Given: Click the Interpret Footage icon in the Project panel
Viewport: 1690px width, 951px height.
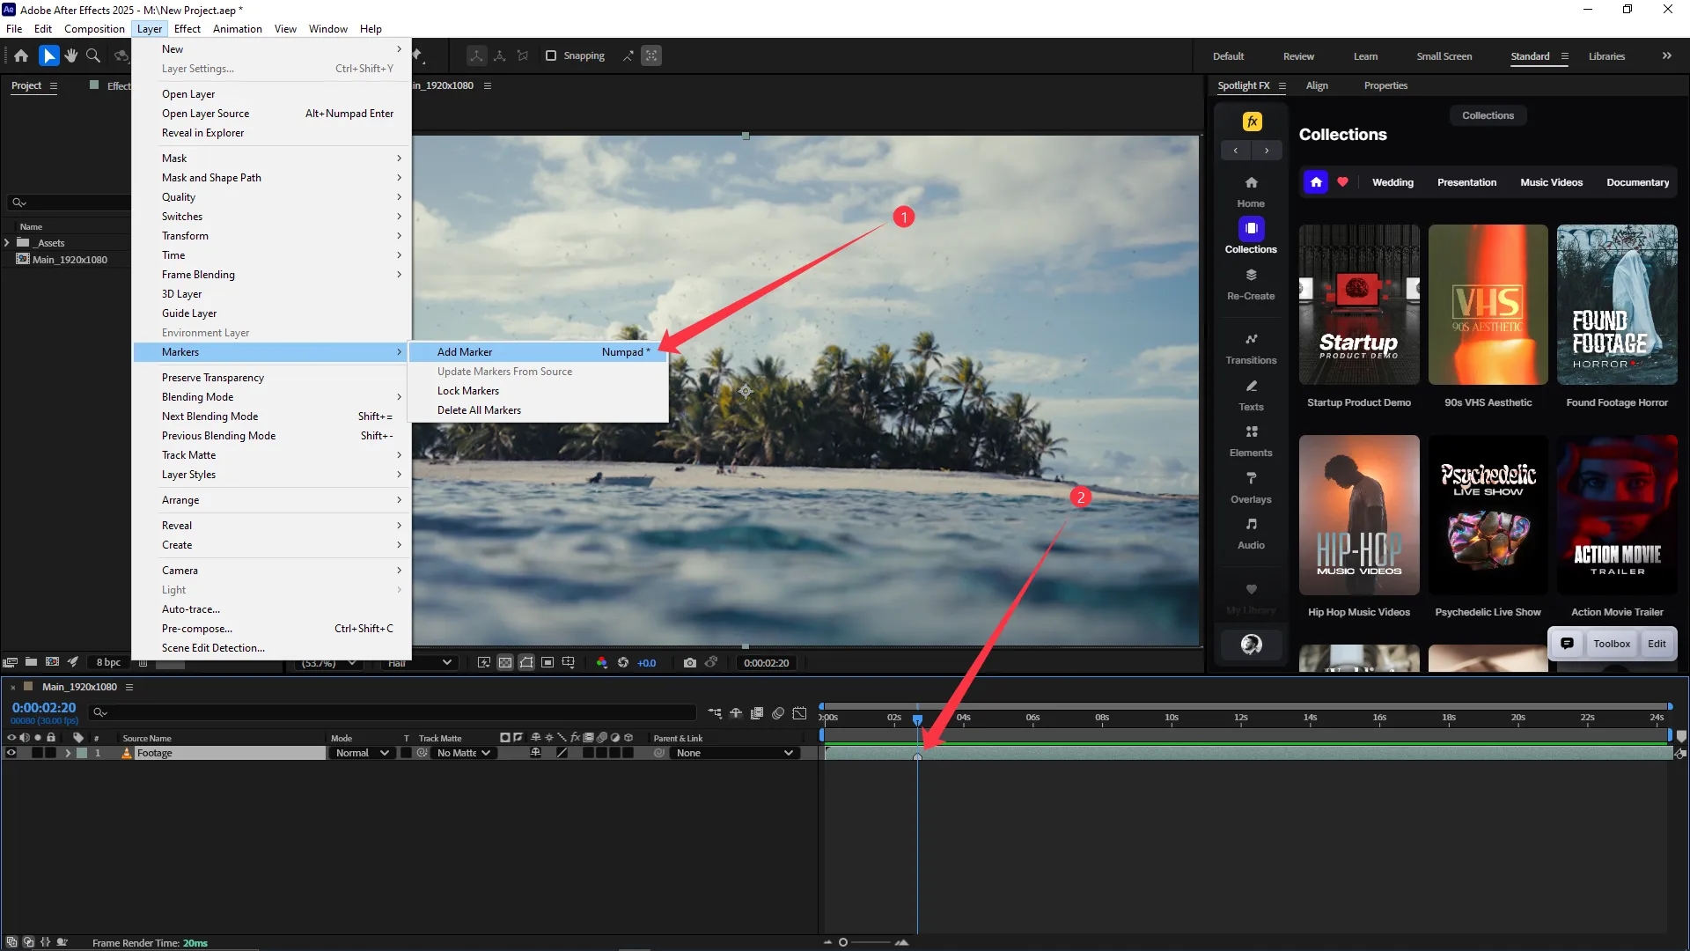Looking at the screenshot, I should tap(11, 662).
